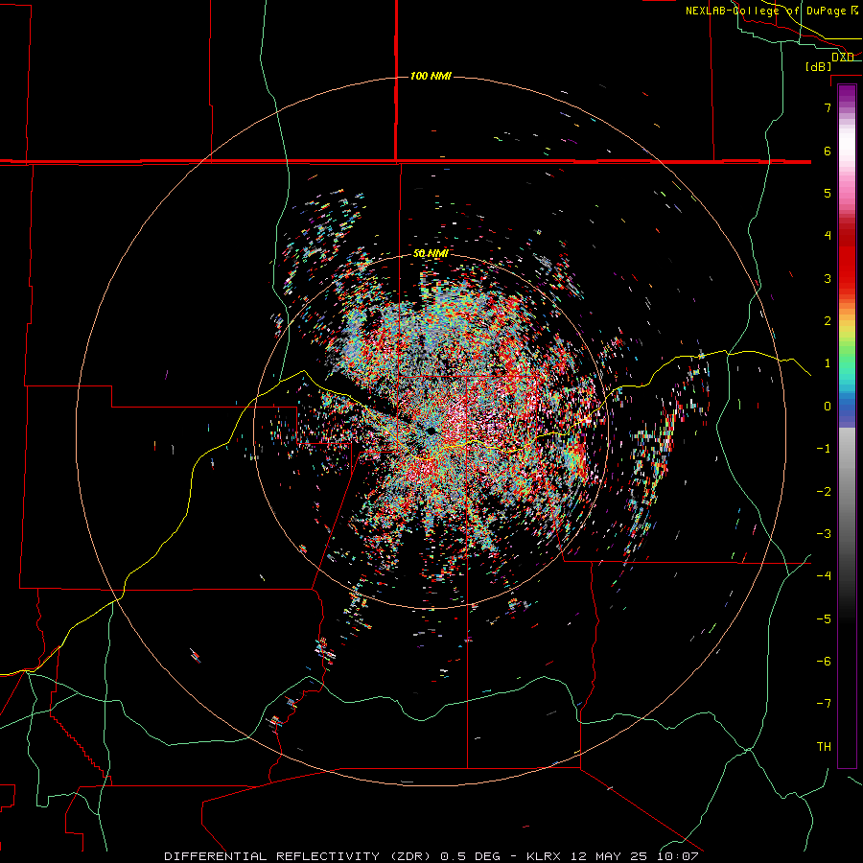863x863 pixels.
Task: Click the 0 dB scale label
Action: pos(828,407)
